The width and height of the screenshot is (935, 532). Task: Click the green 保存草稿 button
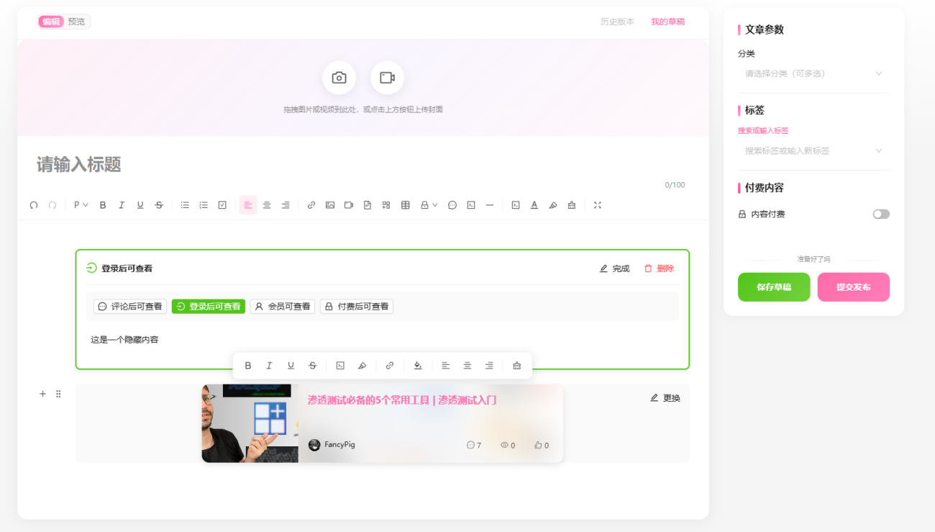pyautogui.click(x=774, y=287)
